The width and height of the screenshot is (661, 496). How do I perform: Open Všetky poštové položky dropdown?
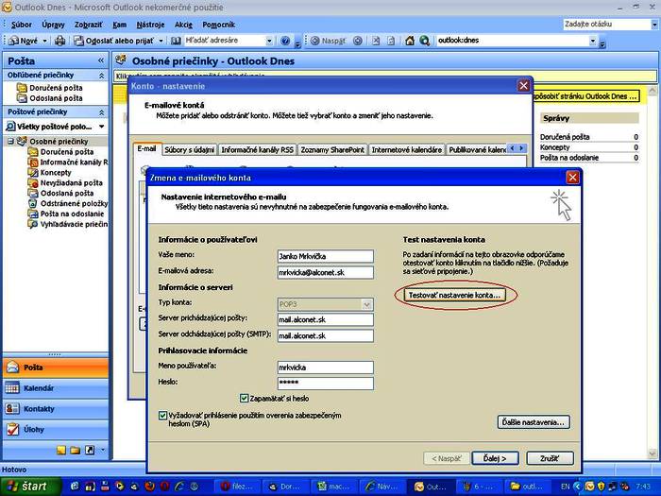101,126
